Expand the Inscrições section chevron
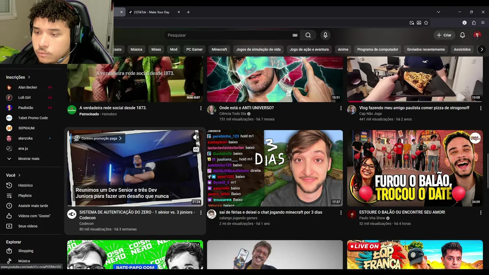 pos(29,77)
